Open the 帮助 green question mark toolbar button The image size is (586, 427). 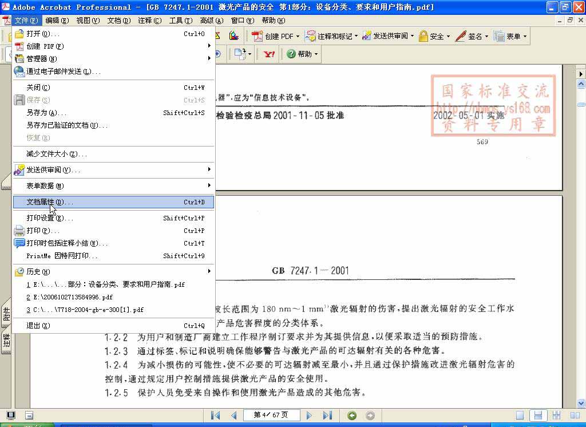302,54
